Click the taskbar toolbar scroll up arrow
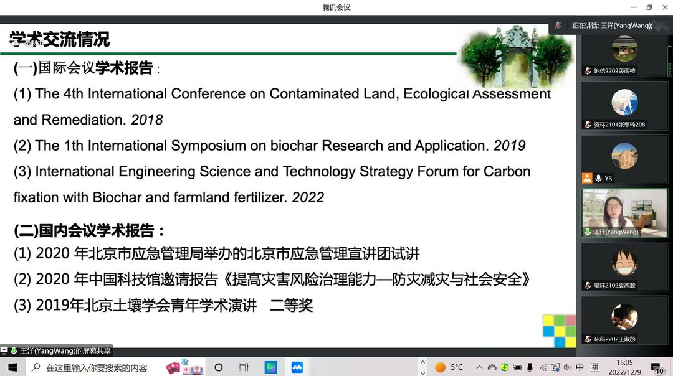Screen dimensions: 673x376 click(x=422, y=362)
